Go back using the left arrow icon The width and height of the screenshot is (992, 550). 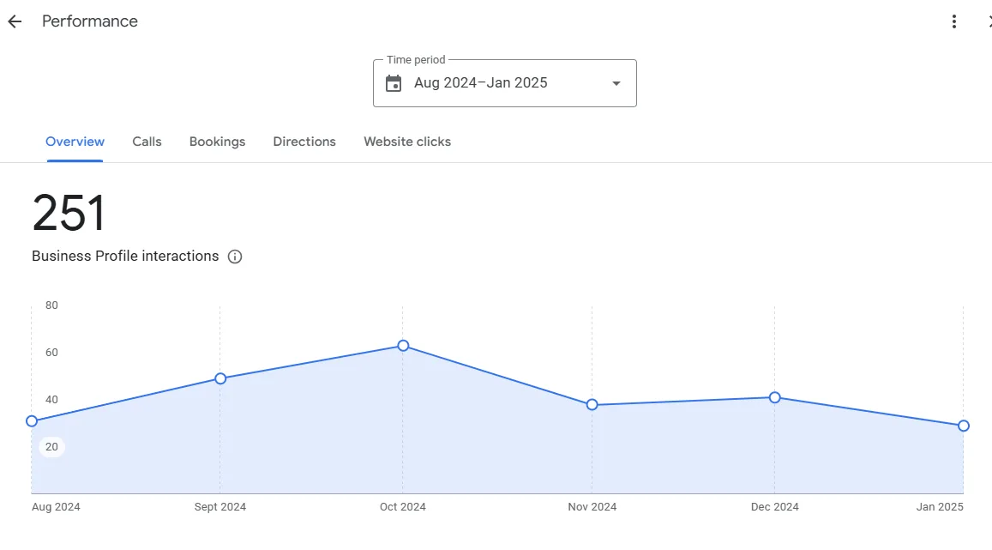pos(15,21)
